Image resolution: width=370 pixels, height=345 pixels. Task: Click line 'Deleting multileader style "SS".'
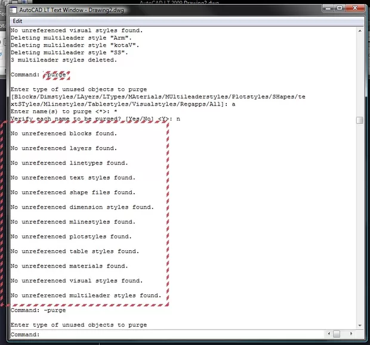coord(69,52)
